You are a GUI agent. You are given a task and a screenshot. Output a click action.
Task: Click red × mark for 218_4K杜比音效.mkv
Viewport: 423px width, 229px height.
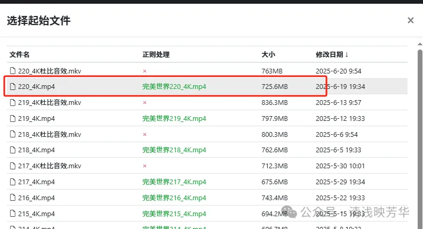click(145, 134)
